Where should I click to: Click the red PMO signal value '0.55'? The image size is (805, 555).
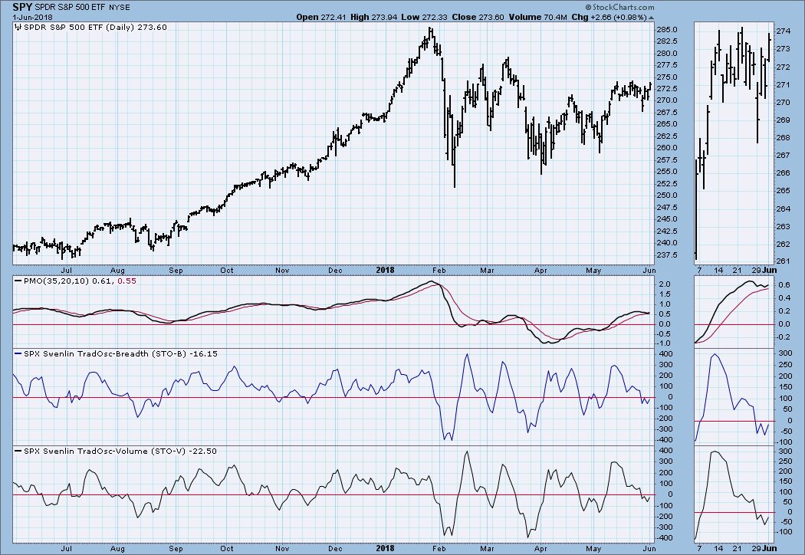(x=127, y=281)
